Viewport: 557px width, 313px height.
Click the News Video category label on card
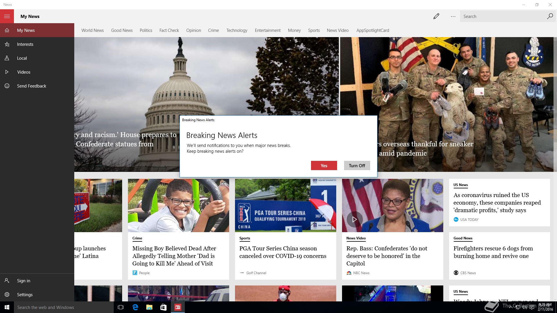pyautogui.click(x=356, y=238)
